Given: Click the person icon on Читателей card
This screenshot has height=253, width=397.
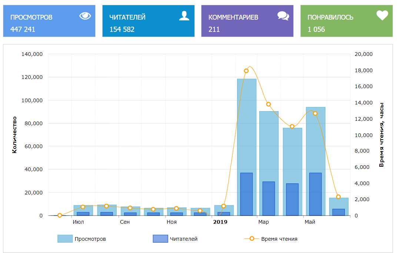Looking at the screenshot, I should coord(184,16).
